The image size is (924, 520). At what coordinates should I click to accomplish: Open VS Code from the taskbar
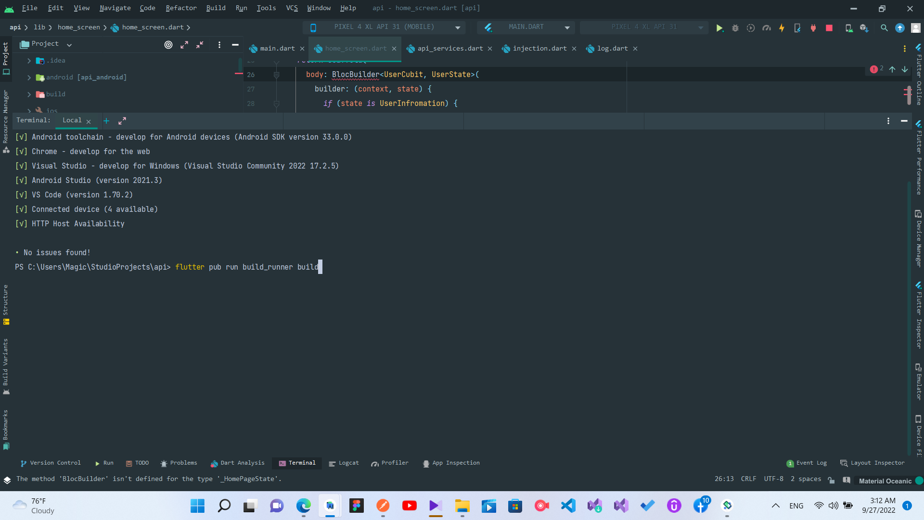tap(568, 506)
